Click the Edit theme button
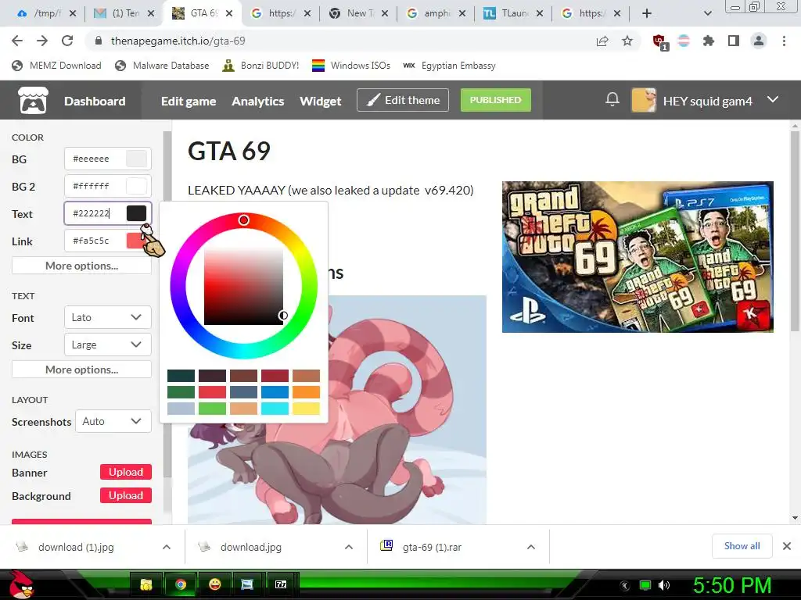This screenshot has height=600, width=801. coord(403,100)
